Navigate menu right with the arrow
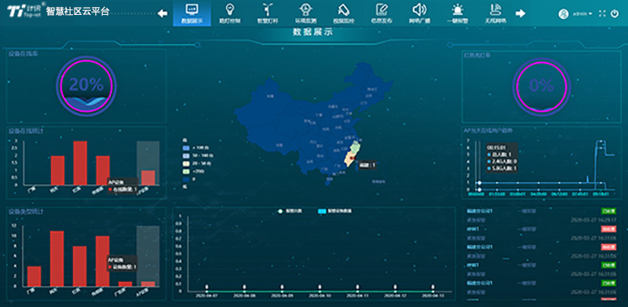 520,13
